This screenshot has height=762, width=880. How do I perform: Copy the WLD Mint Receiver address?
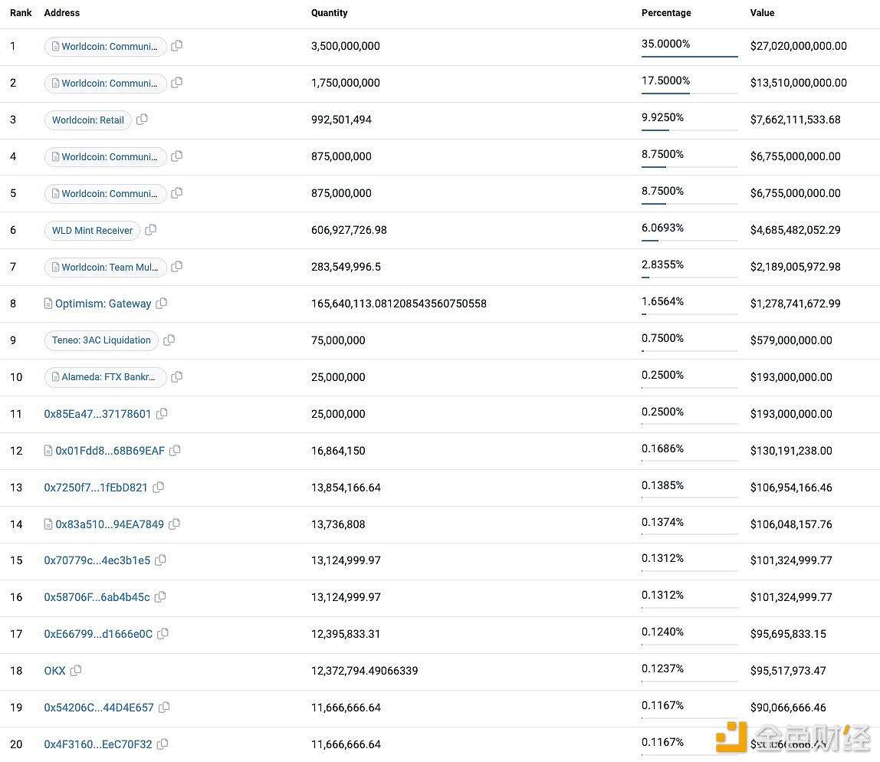(151, 230)
